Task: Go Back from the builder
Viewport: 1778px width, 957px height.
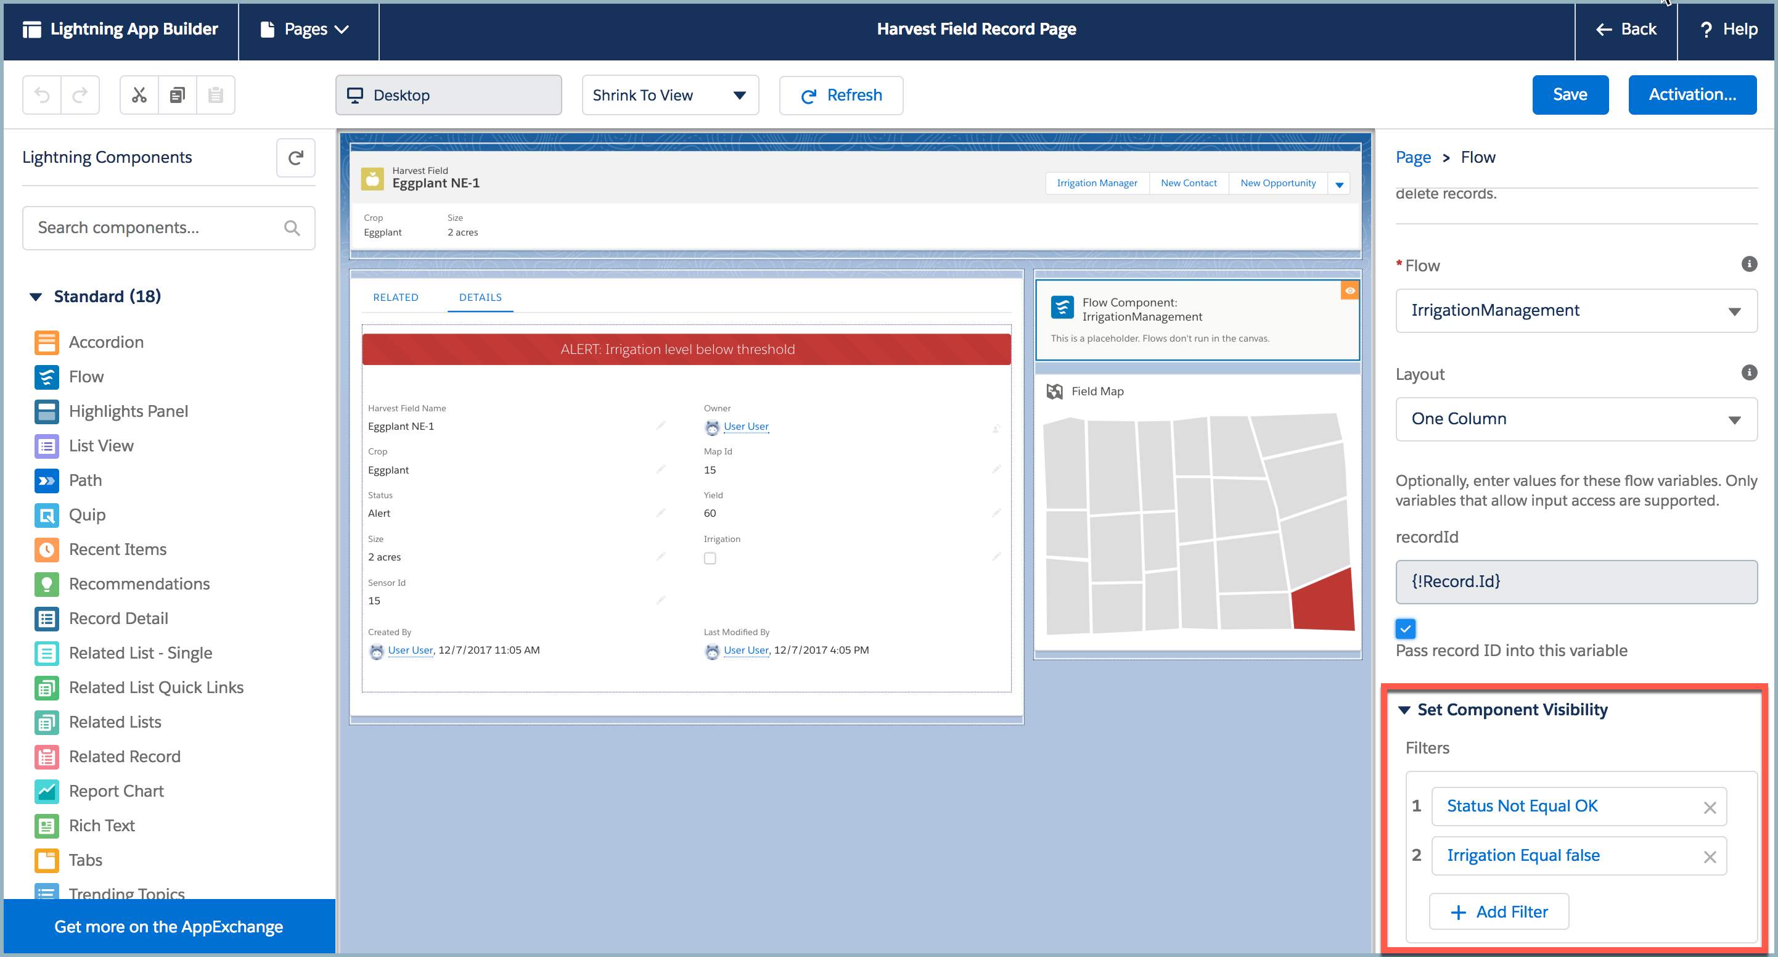Action: (1626, 30)
